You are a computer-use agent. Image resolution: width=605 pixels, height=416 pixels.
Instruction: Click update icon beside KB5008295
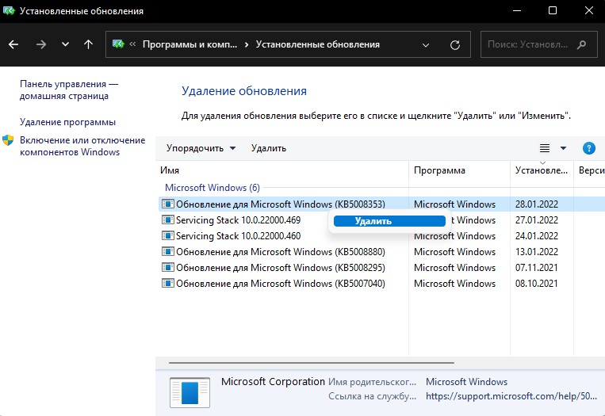pos(168,268)
